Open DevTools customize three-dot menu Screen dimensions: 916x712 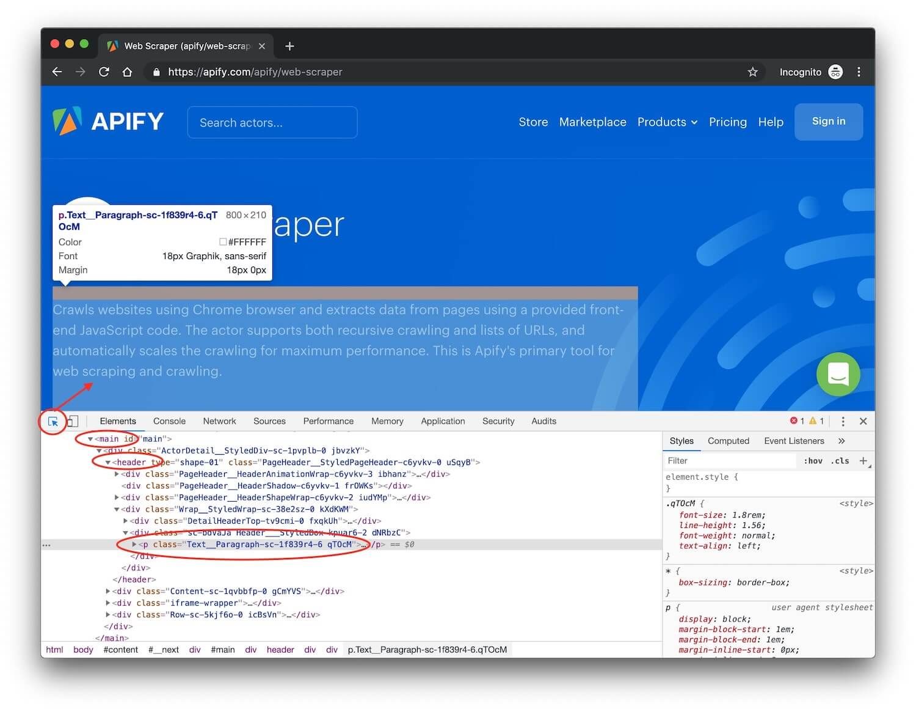tap(843, 421)
